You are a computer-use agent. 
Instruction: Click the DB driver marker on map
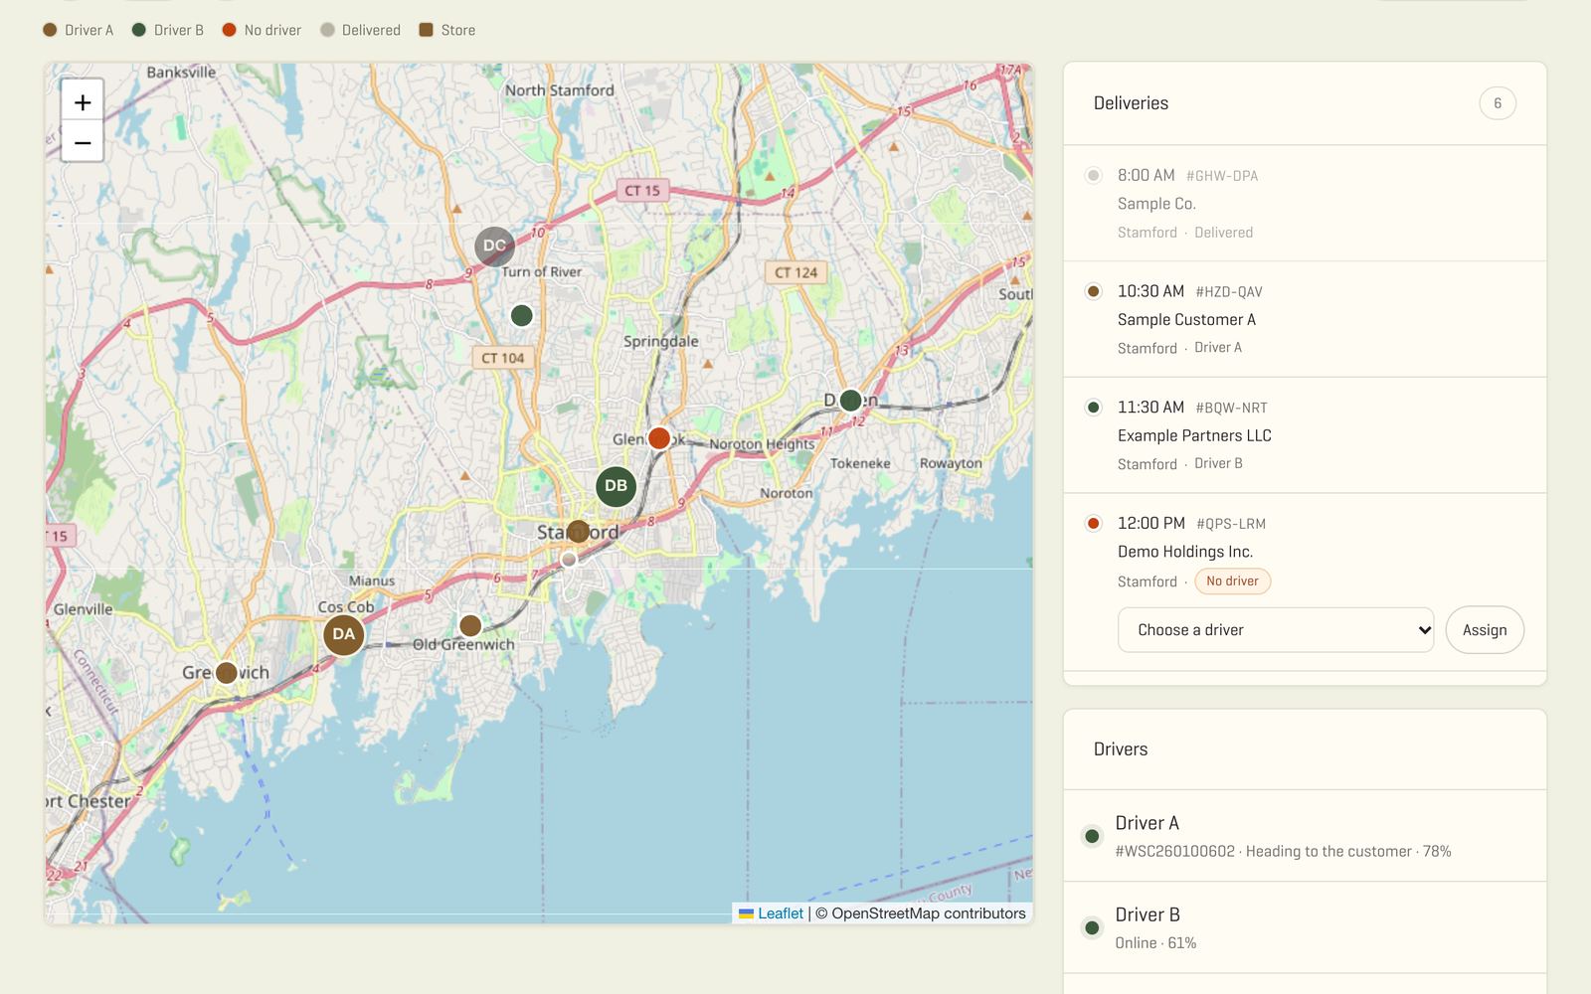[616, 486]
